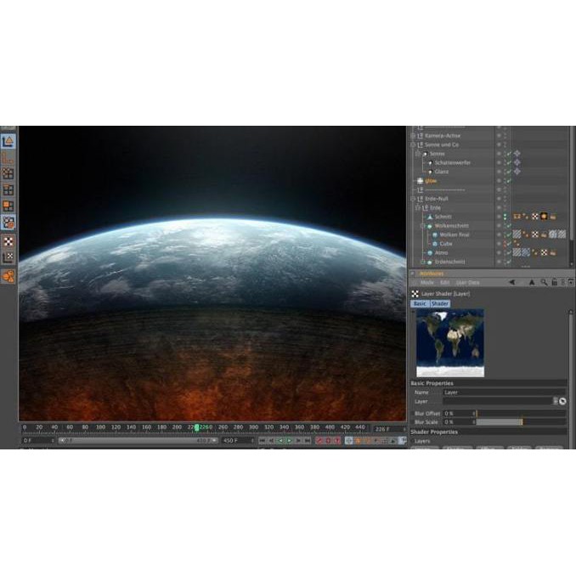Click the orange Tweak mode icon at toolbar bottom

tap(8, 276)
